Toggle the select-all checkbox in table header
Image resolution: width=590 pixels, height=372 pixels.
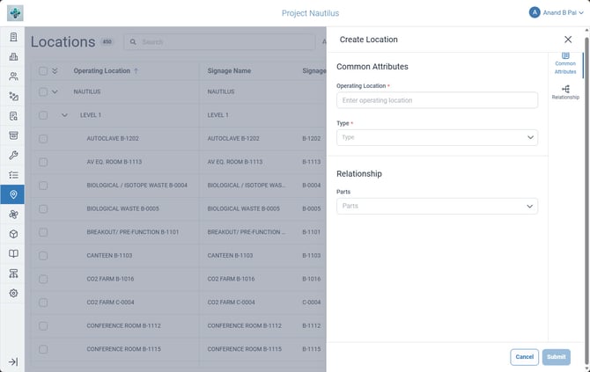(43, 71)
